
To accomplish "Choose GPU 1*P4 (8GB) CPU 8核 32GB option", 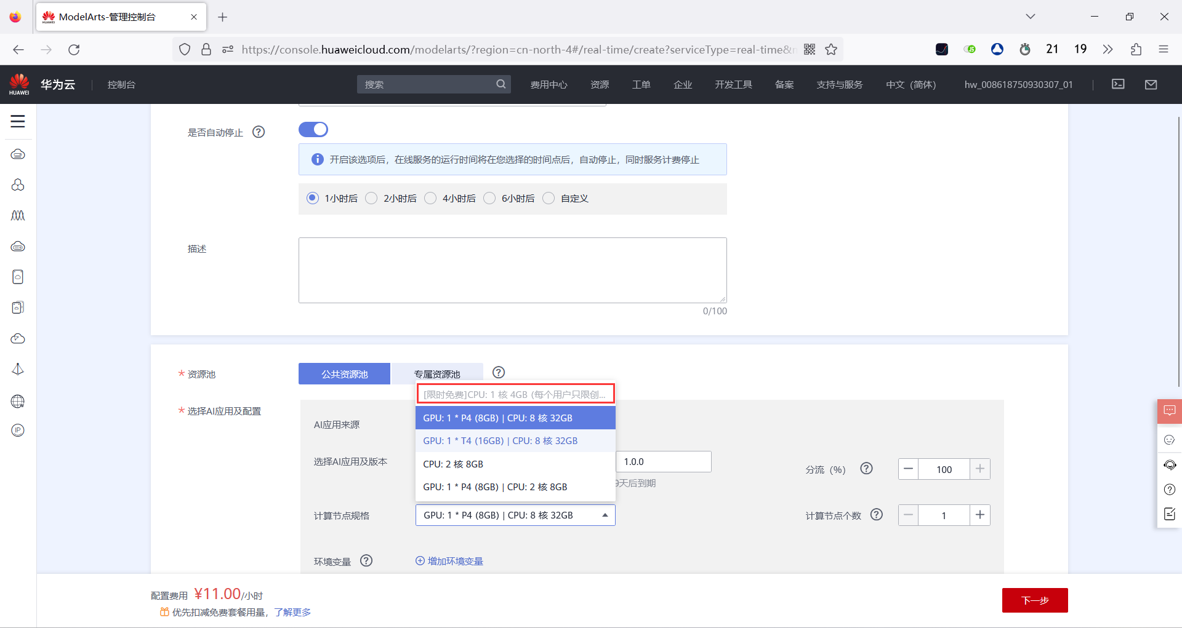I will [515, 418].
